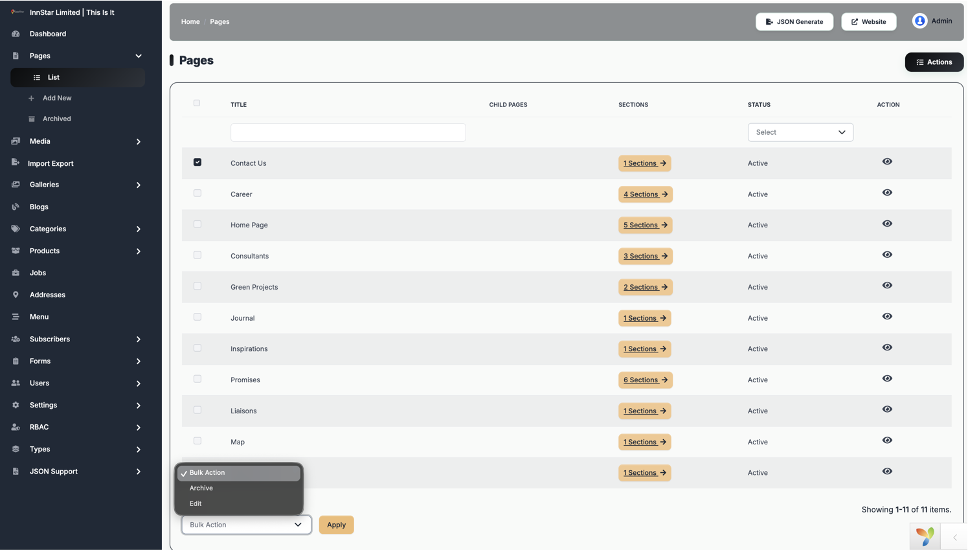Image resolution: width=968 pixels, height=550 pixels.
Task: Expand the Products sidebar menu
Action: [x=139, y=251]
